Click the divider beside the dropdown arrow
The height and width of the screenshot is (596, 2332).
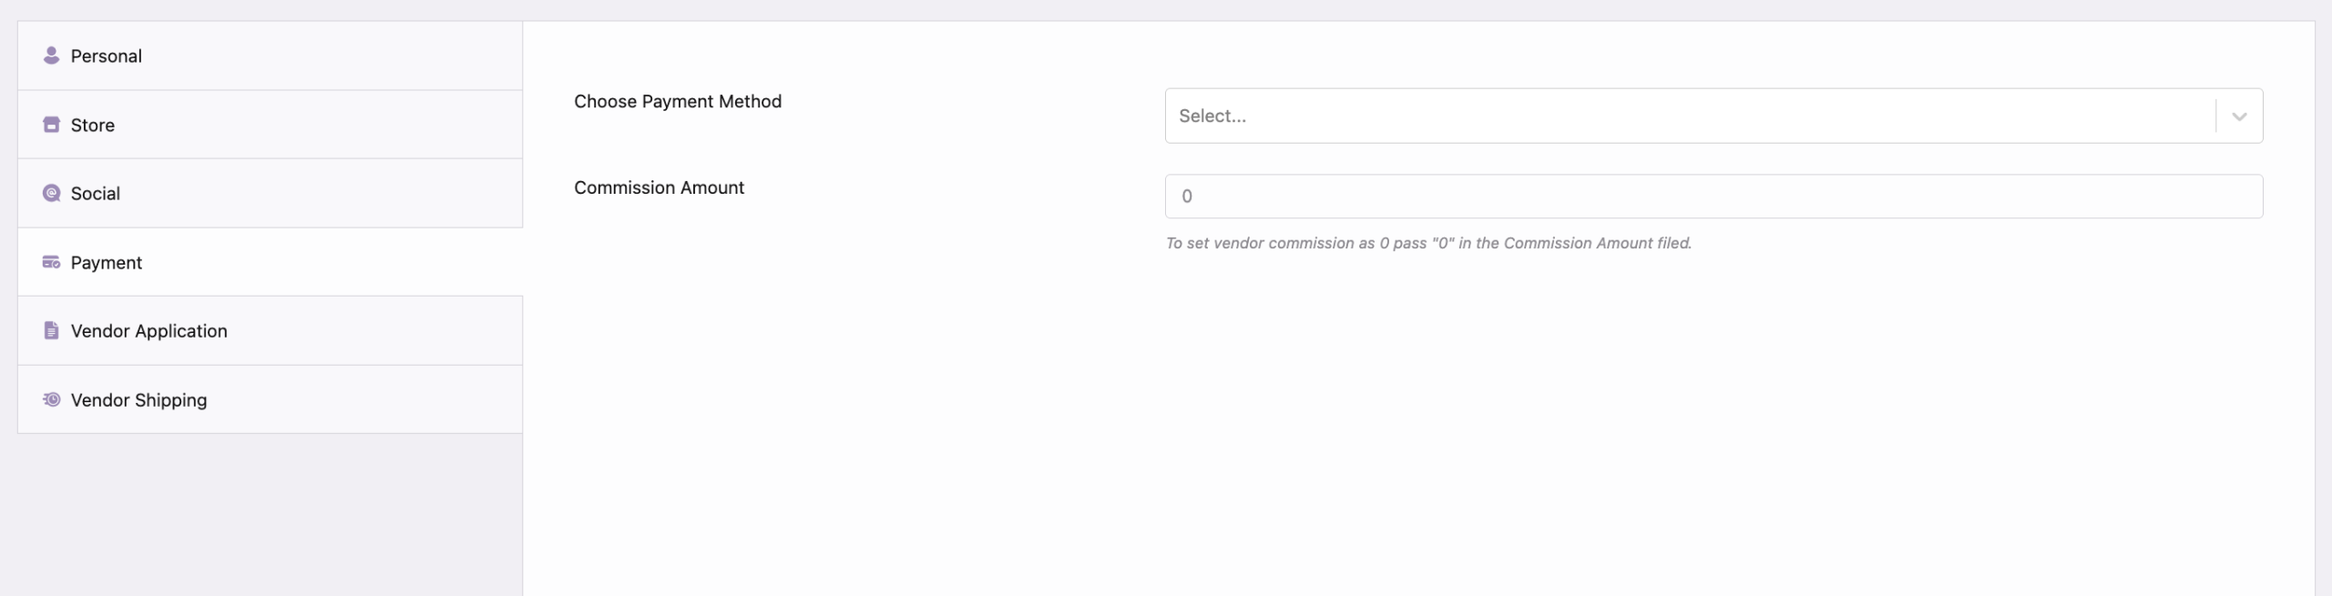(2215, 116)
